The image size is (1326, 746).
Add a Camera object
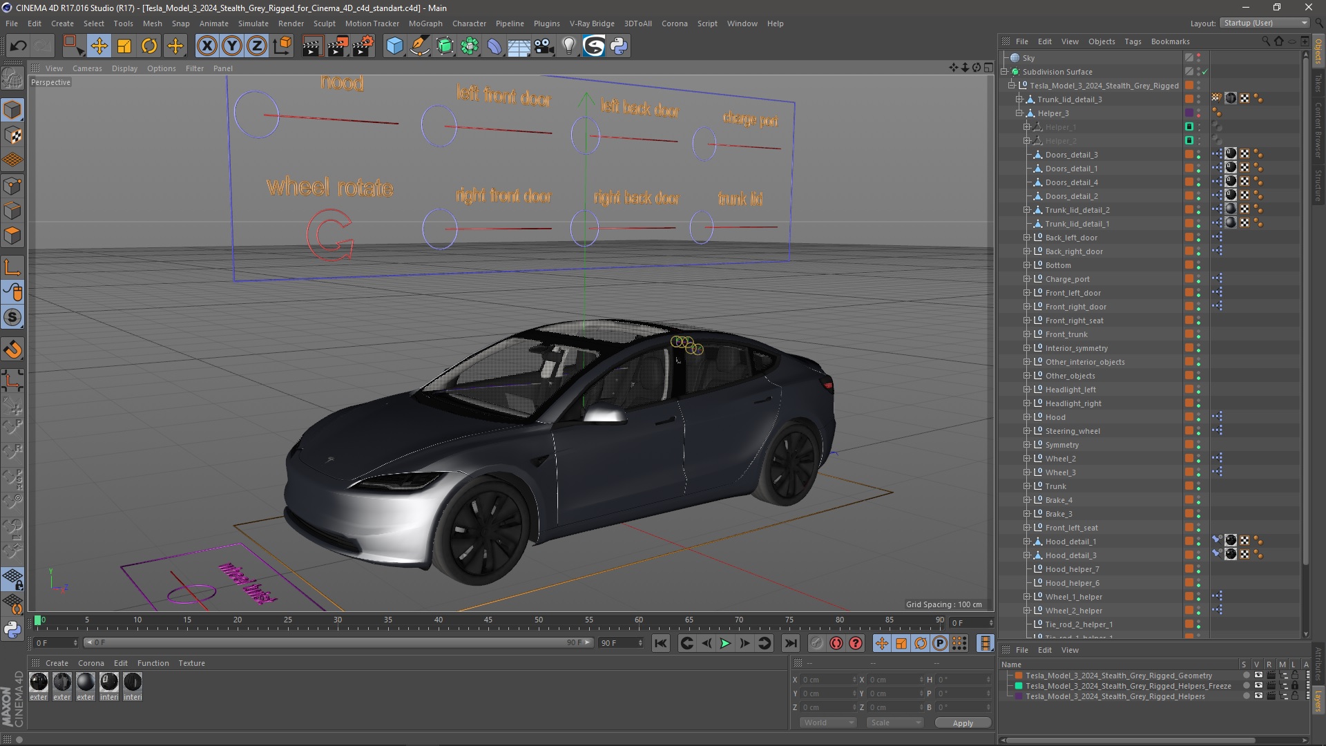click(544, 46)
